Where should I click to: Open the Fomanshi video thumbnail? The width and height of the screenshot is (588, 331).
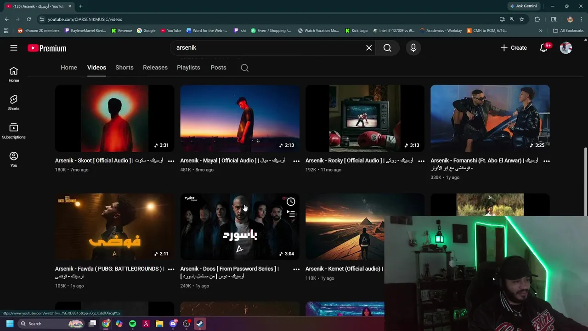coord(490,118)
